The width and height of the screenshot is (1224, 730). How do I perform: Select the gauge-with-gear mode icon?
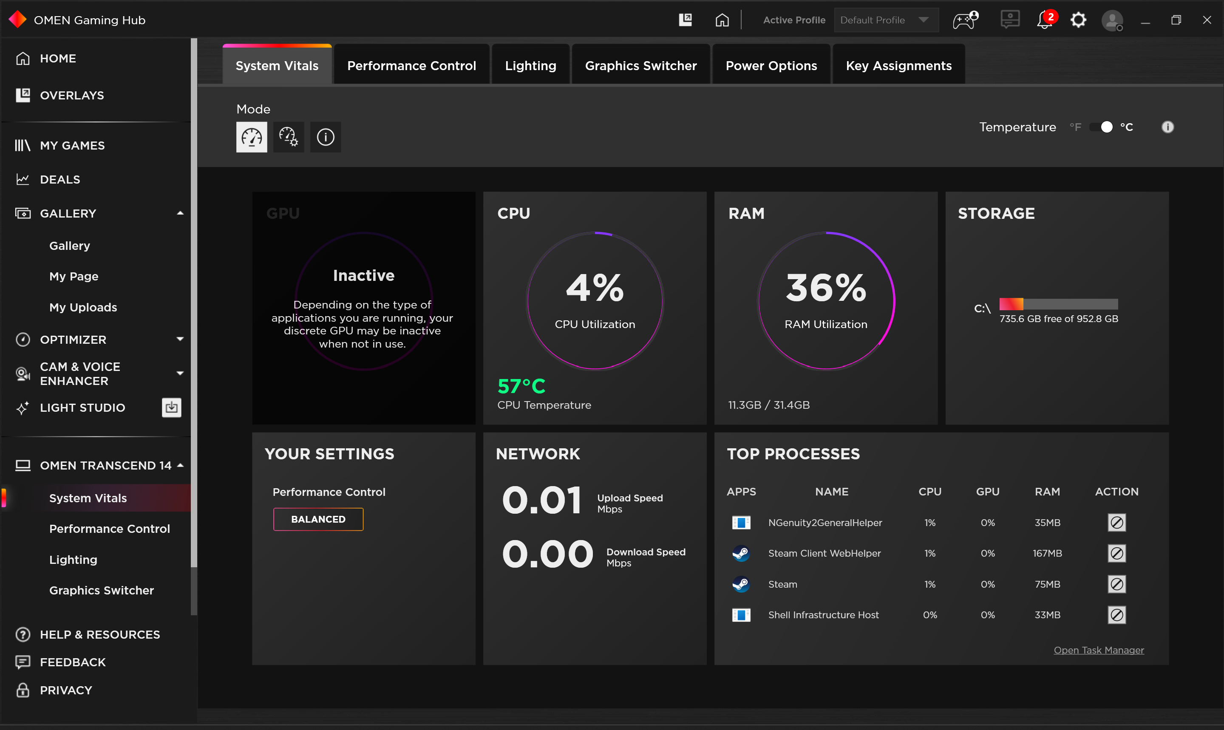pyautogui.click(x=288, y=137)
